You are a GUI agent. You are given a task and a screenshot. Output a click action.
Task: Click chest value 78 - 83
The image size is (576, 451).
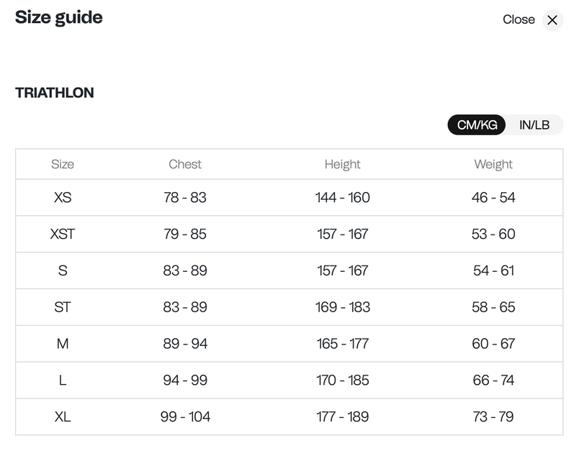coord(185,198)
